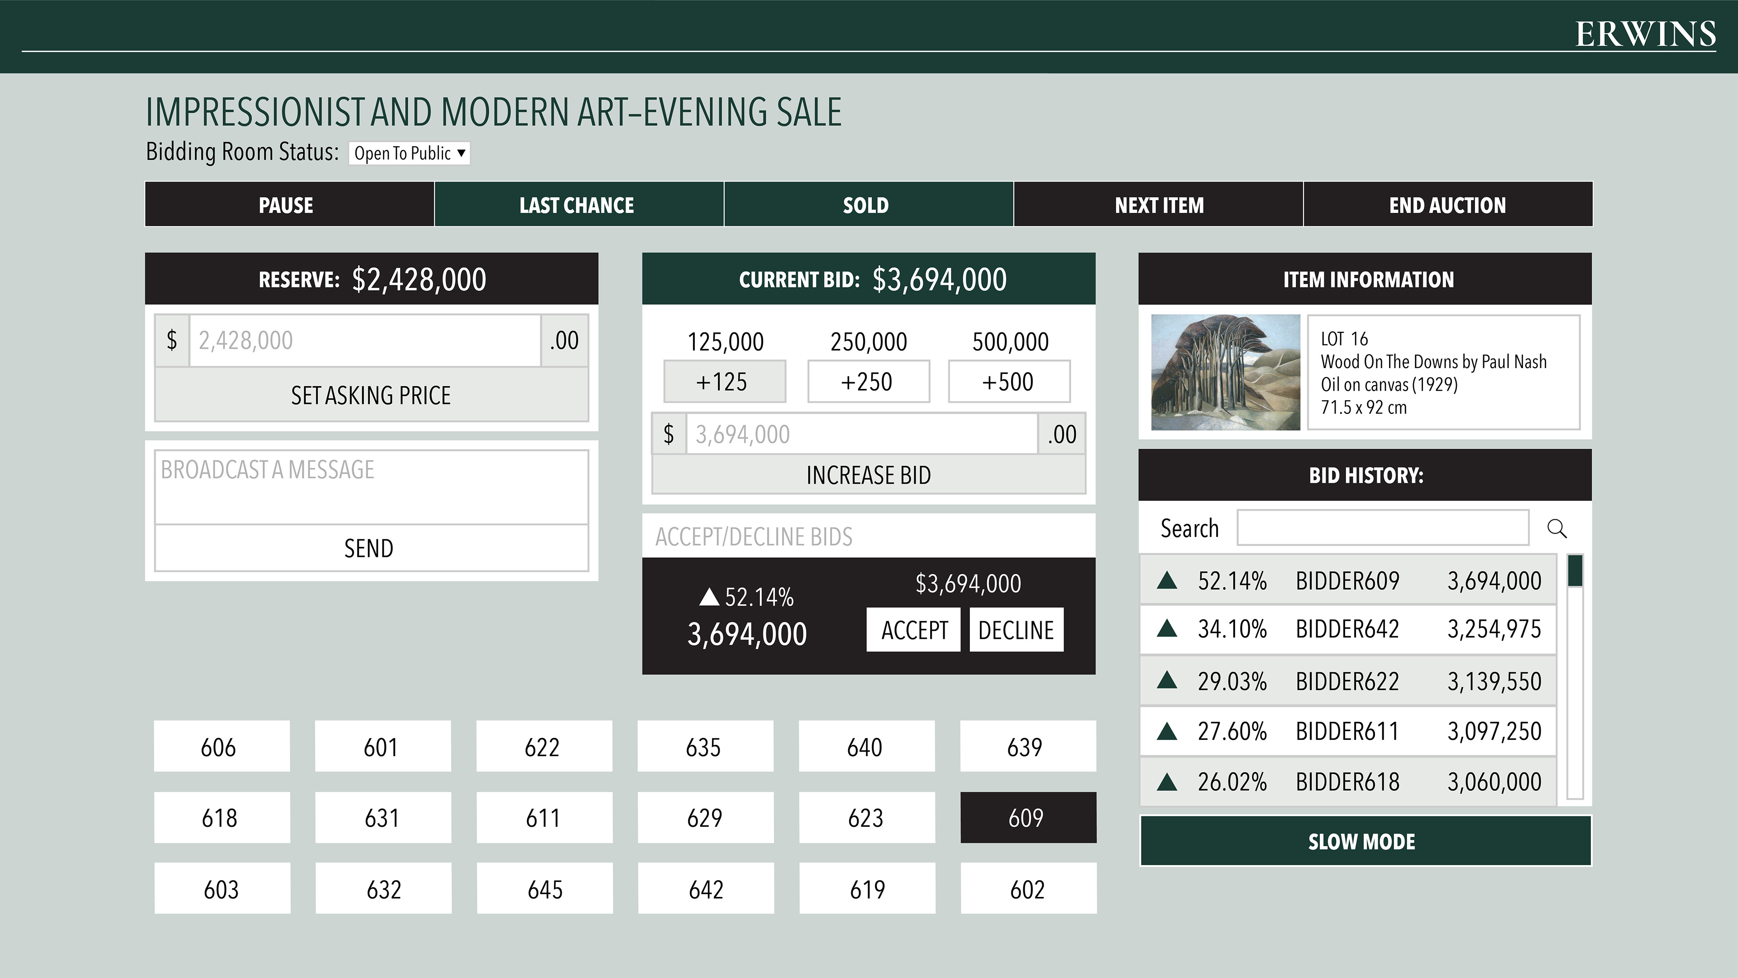Open the Bidding Room Status dropdown
Image resolution: width=1738 pixels, height=978 pixels.
coord(410,153)
